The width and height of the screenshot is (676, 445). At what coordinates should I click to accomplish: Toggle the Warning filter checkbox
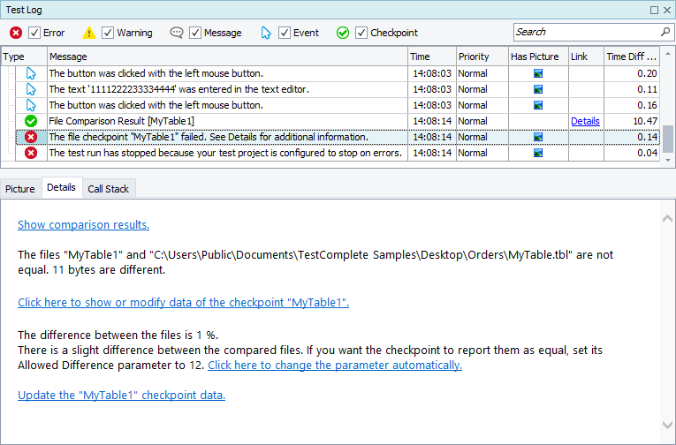[x=108, y=33]
